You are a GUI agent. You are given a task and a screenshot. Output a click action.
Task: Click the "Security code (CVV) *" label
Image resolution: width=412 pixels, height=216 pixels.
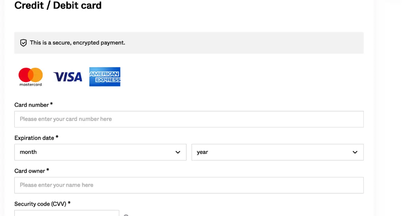[x=43, y=204]
